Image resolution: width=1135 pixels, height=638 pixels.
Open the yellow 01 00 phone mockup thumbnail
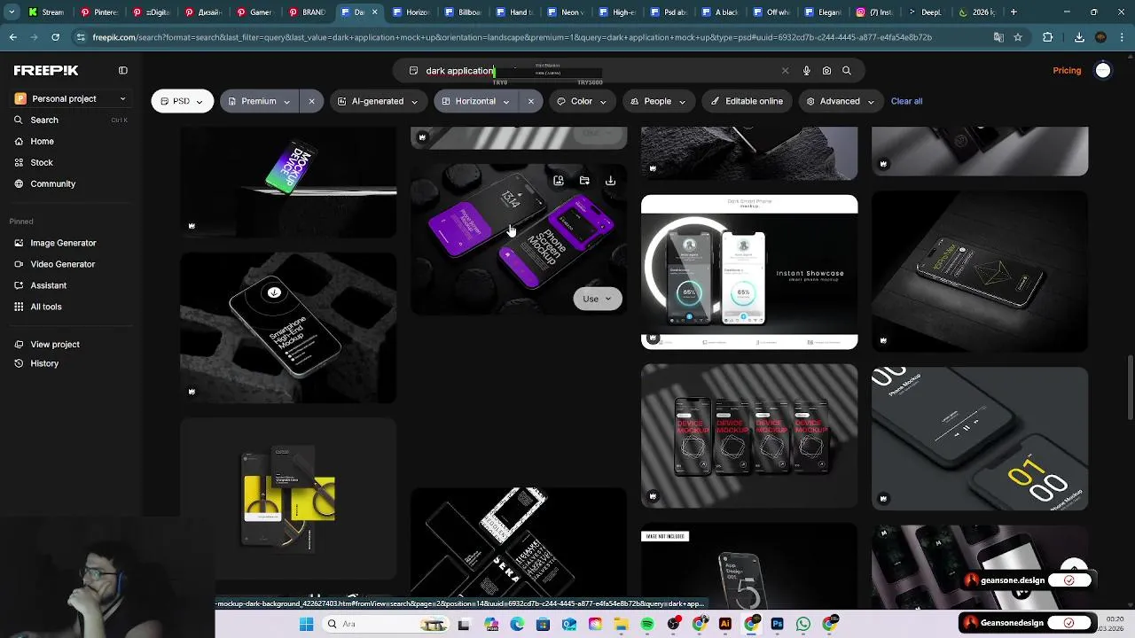(x=980, y=439)
